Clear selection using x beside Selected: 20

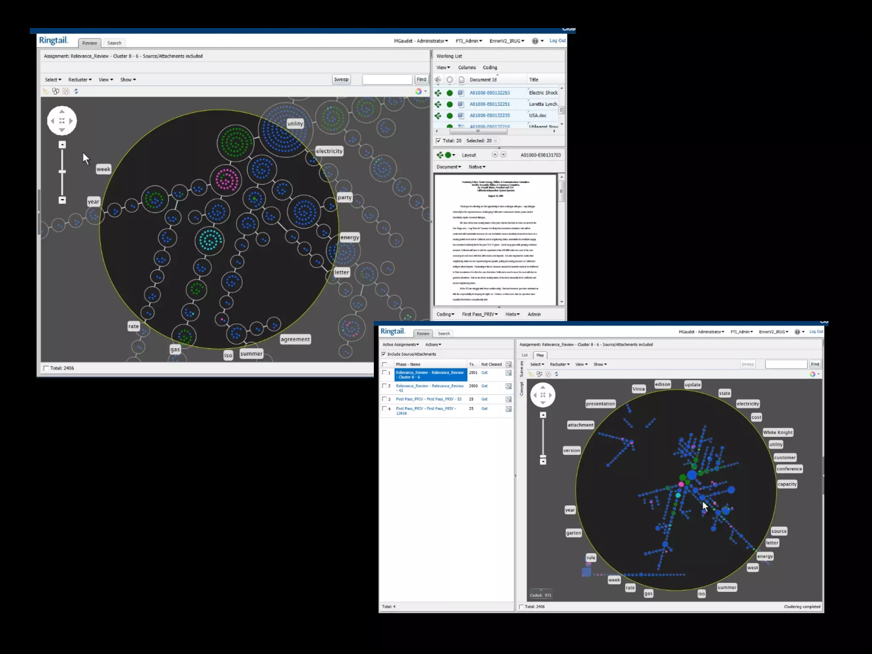click(x=495, y=141)
